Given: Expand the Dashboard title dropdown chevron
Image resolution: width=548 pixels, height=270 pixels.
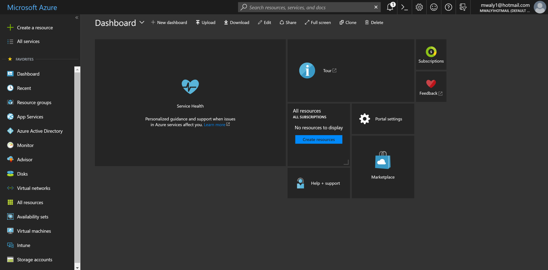Looking at the screenshot, I should [x=142, y=23].
